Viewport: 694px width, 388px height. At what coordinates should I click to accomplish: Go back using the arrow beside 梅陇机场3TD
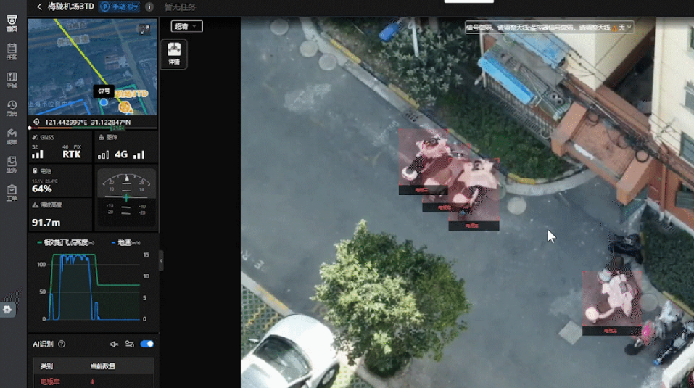click(x=39, y=7)
